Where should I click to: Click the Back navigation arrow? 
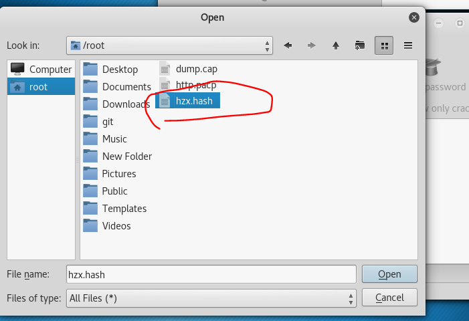point(288,45)
